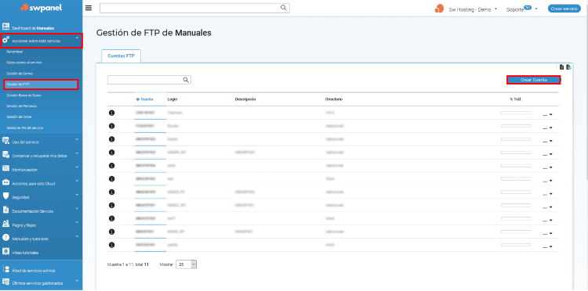Open Datos acceso al servicio
The height and width of the screenshot is (291, 588).
[24, 63]
